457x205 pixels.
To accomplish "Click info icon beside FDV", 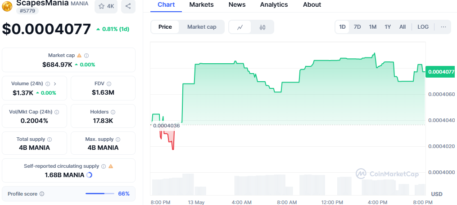I will click(x=109, y=84).
